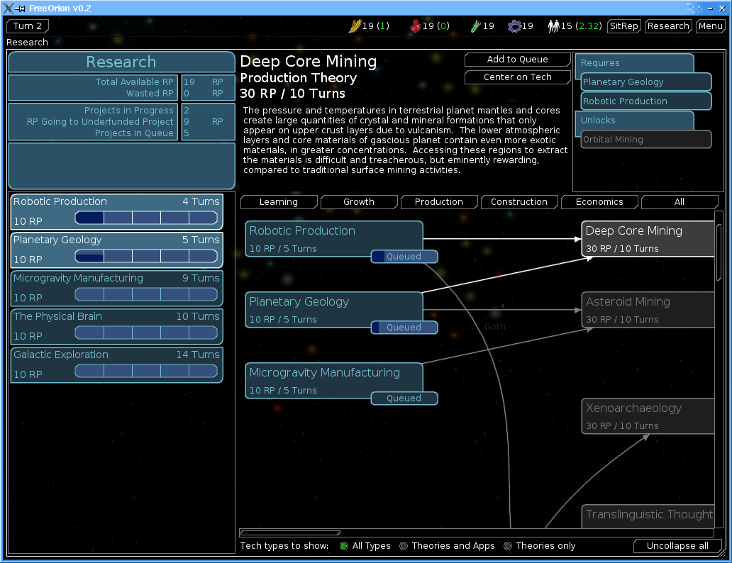The image size is (732, 563).
Task: Click the food resource icon in top bar
Action: pos(355,26)
